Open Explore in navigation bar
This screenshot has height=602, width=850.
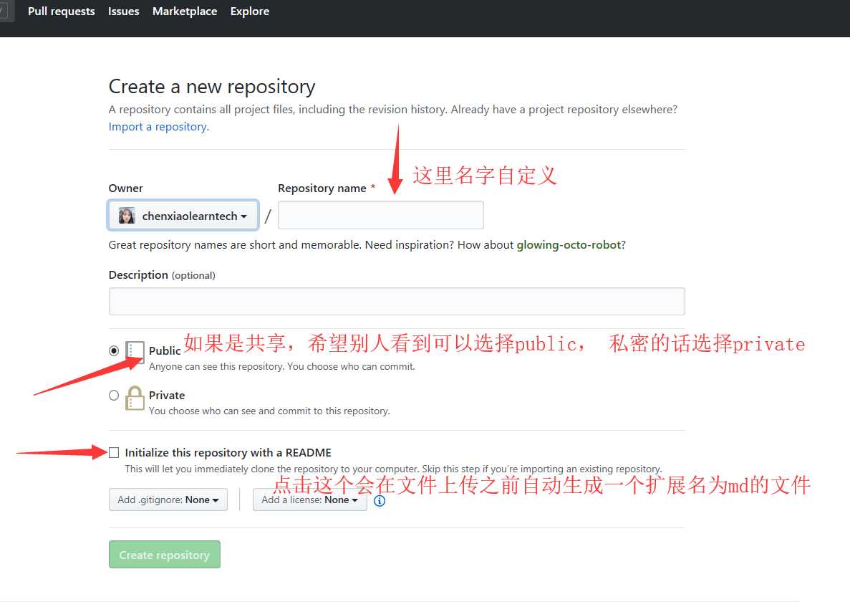point(250,11)
